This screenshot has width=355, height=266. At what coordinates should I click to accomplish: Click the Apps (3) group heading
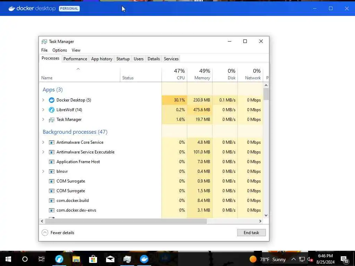[x=53, y=90]
